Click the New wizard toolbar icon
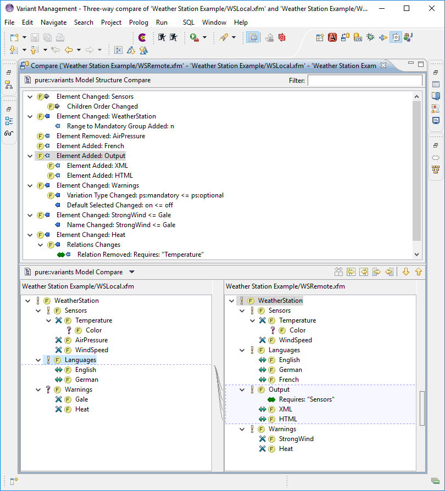Viewport: 445px width, 491px height. pyautogui.click(x=14, y=37)
